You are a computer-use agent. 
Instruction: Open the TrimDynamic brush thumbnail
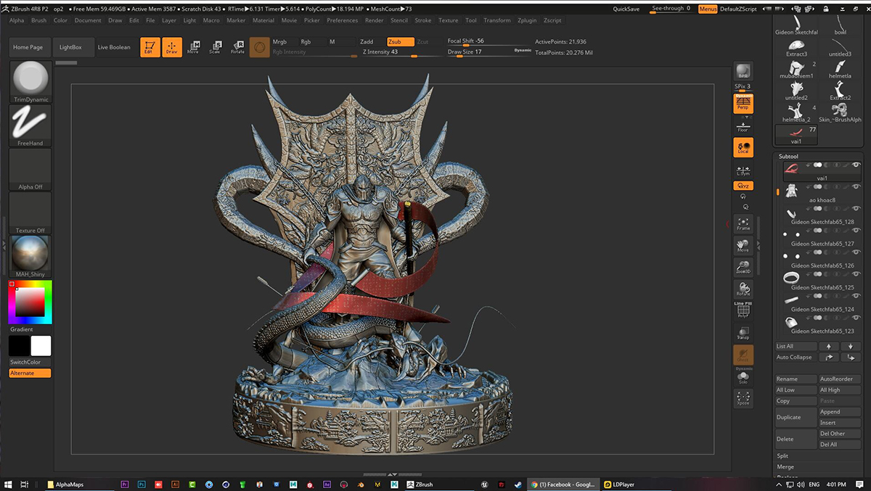[30, 81]
